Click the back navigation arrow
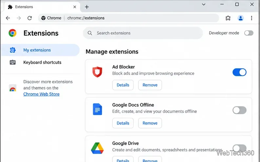260x162 pixels. click(x=8, y=18)
